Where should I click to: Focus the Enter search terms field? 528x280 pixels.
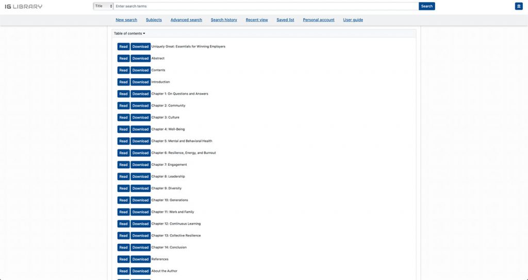coord(266,6)
